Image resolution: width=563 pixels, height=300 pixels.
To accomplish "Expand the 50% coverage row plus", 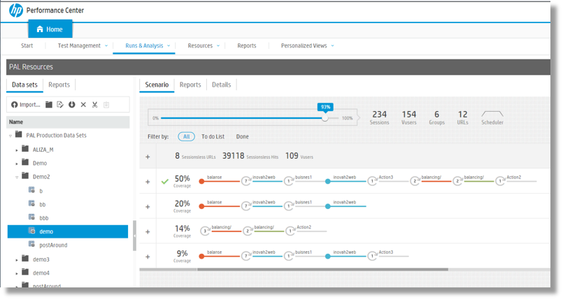I will [x=148, y=182].
